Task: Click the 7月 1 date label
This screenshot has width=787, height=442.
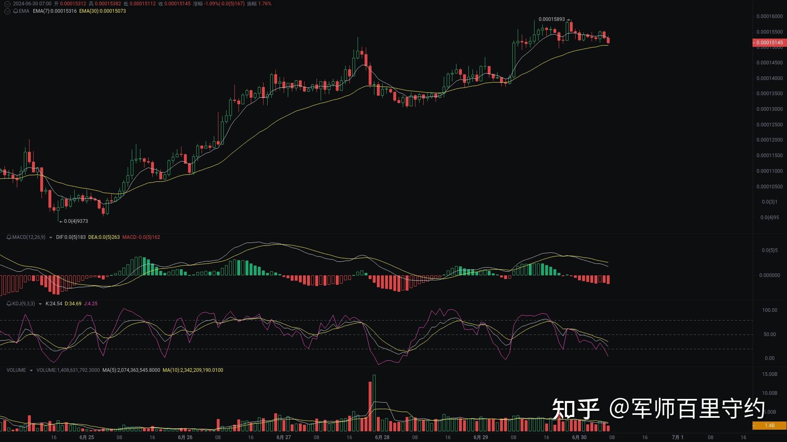Action: 678,437
